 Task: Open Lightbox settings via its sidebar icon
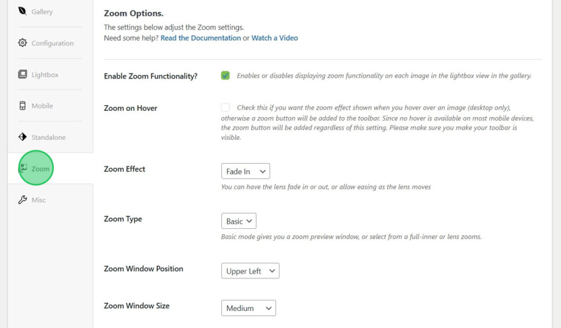23,74
